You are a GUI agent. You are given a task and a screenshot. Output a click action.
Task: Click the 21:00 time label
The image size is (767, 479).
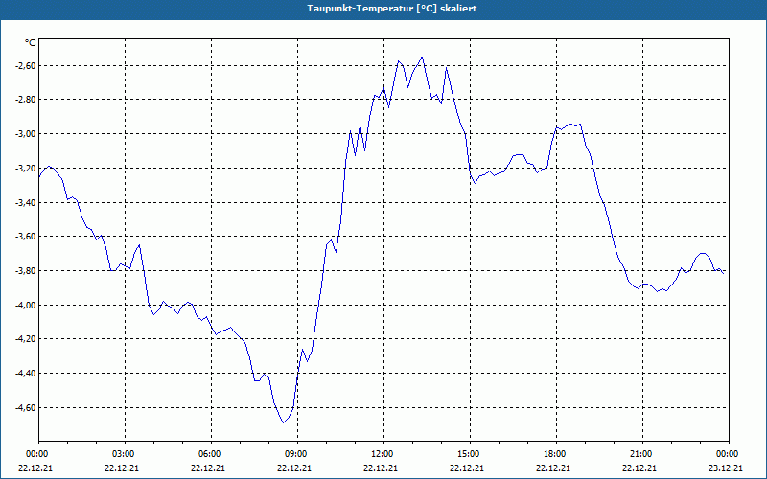(x=639, y=454)
